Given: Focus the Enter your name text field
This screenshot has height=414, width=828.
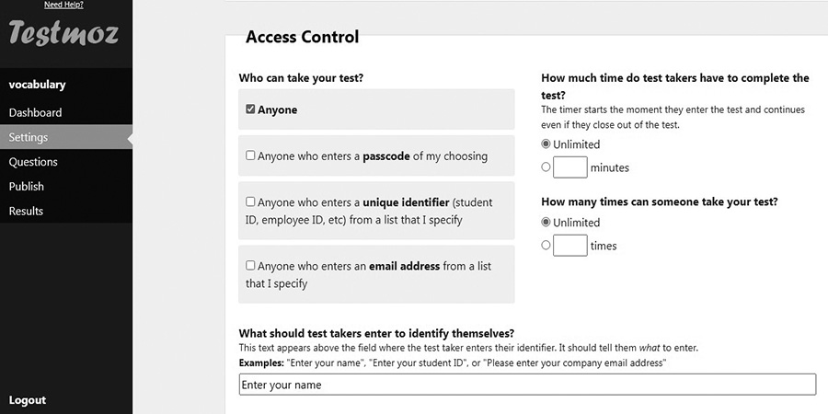Looking at the screenshot, I should 527,385.
